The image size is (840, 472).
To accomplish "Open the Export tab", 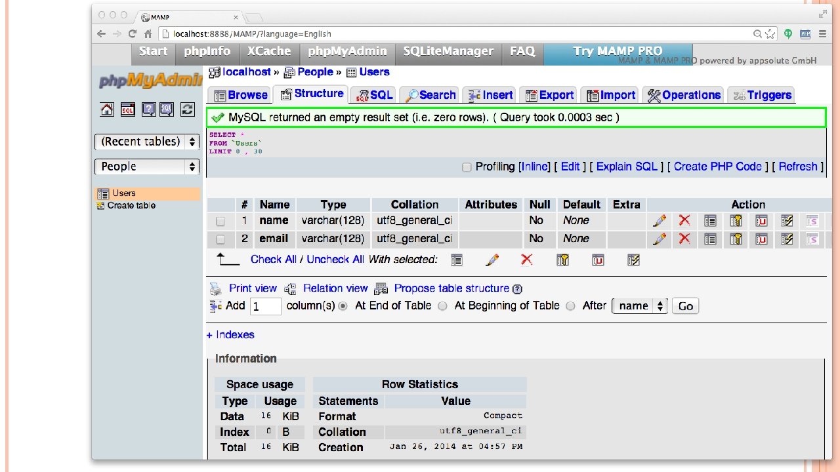I will click(x=549, y=95).
